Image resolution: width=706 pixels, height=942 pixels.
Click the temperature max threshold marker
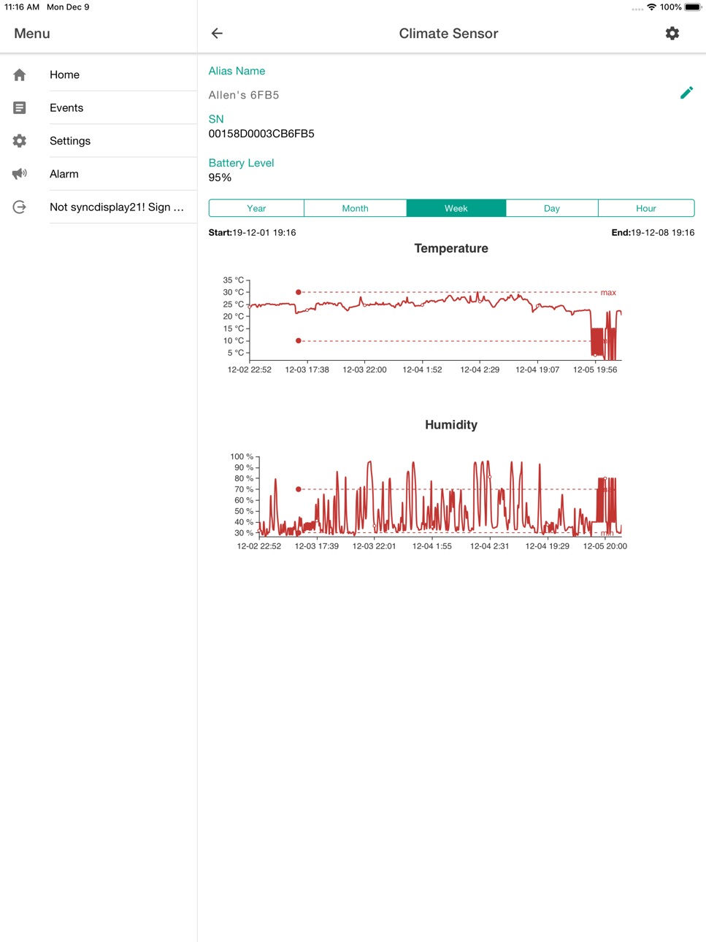299,292
